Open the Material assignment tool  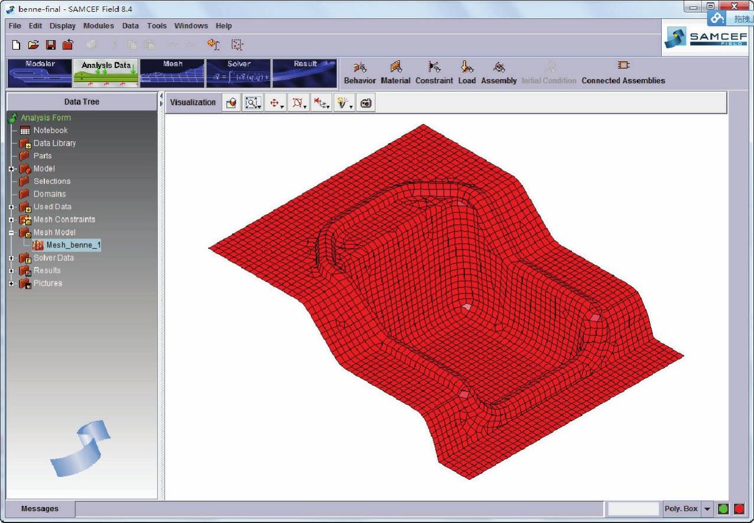pyautogui.click(x=395, y=68)
